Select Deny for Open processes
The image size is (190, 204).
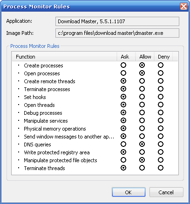tap(161, 73)
